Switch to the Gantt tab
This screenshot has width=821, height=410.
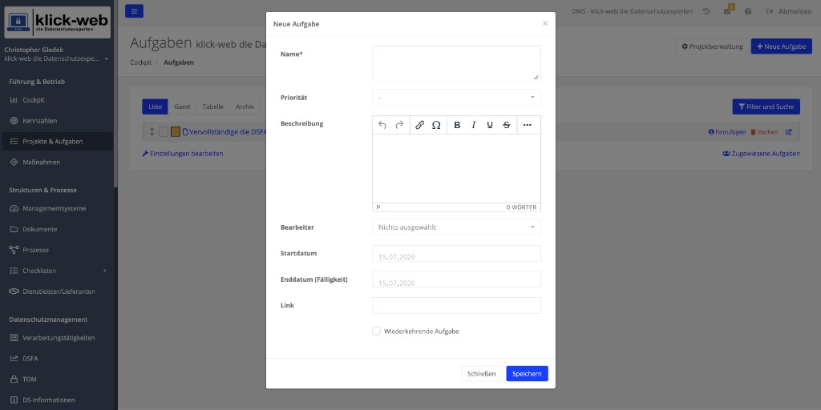[x=182, y=107]
